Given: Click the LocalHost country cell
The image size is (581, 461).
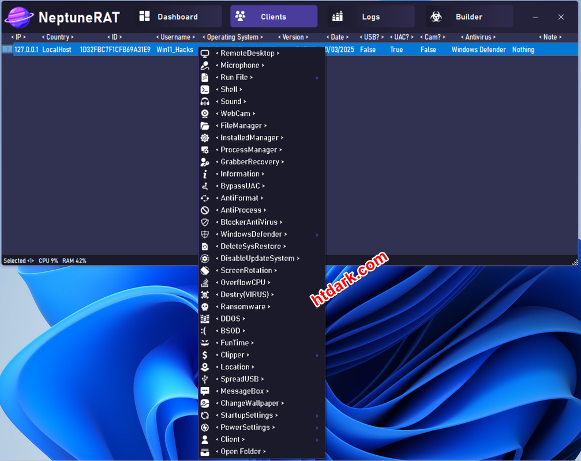Looking at the screenshot, I should [x=57, y=50].
